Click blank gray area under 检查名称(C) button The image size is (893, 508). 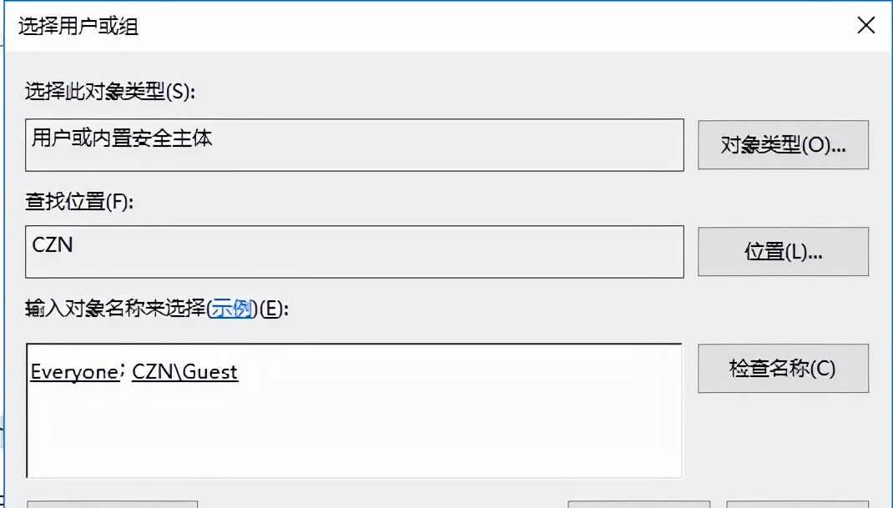click(x=783, y=442)
